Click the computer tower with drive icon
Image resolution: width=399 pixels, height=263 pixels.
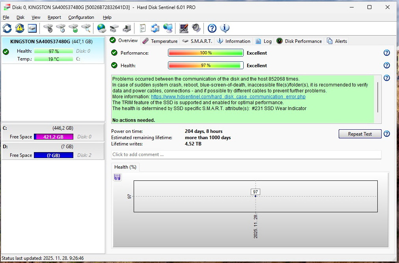pyautogui.click(x=127, y=28)
